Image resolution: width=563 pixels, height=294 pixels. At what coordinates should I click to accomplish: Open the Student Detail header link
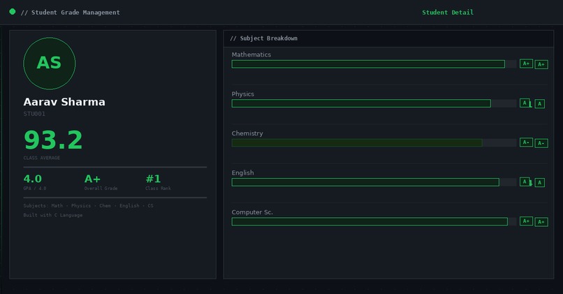tap(447, 12)
